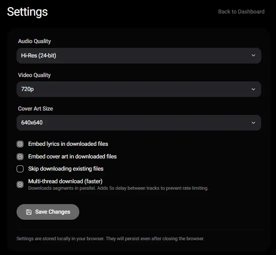Uncheck Embed cover art in downloaded files
Viewport: 276px width, 255px height.
[x=20, y=157]
